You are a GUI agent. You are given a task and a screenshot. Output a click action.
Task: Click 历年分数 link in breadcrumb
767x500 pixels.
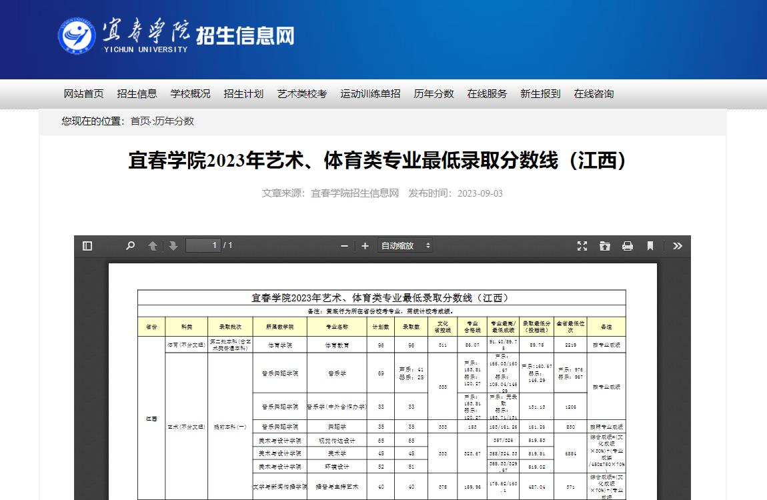click(x=174, y=121)
